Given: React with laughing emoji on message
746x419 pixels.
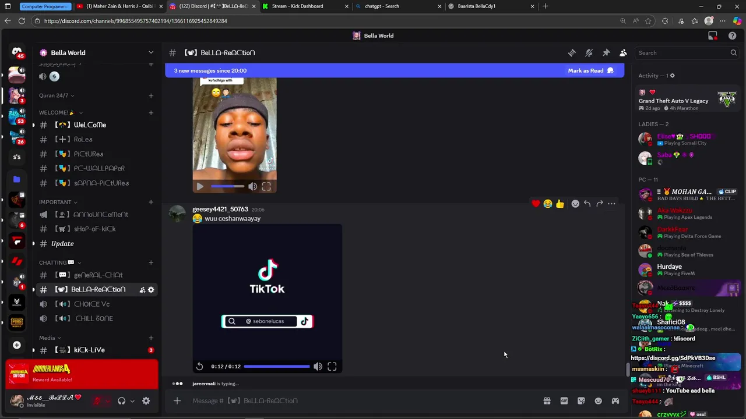Looking at the screenshot, I should coord(548,204).
